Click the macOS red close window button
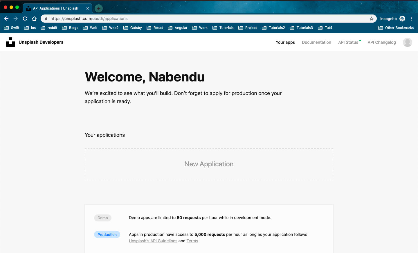This screenshot has height=253, width=418. (x=6, y=7)
